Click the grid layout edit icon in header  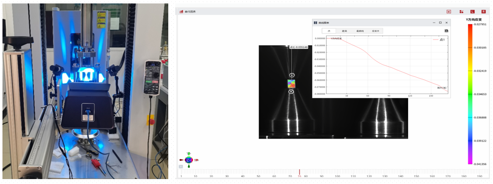point(461,12)
